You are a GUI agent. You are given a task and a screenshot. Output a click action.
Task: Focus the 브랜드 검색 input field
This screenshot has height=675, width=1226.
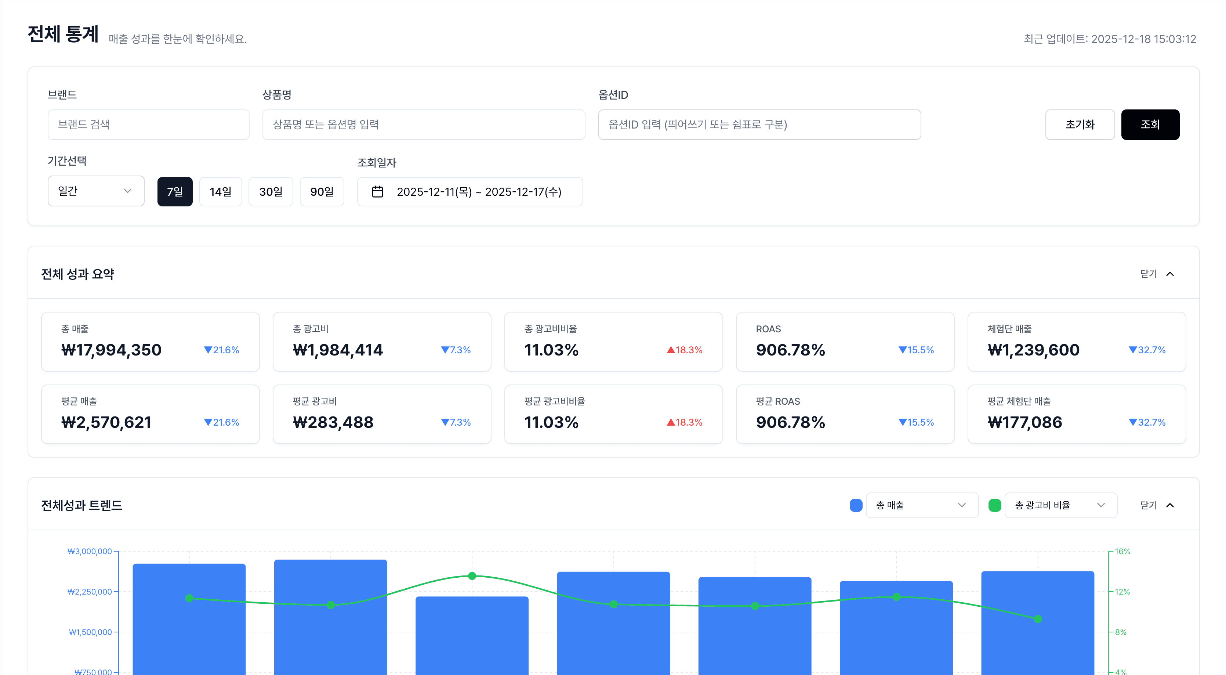(x=149, y=125)
